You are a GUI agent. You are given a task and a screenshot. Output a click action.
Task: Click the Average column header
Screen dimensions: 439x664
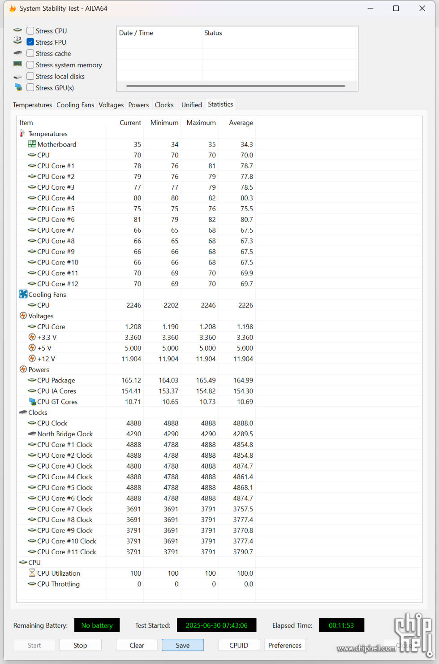pyautogui.click(x=237, y=122)
